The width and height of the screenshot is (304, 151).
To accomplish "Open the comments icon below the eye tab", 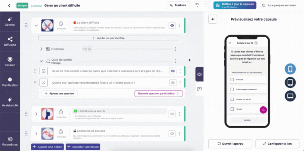I will tap(199, 89).
